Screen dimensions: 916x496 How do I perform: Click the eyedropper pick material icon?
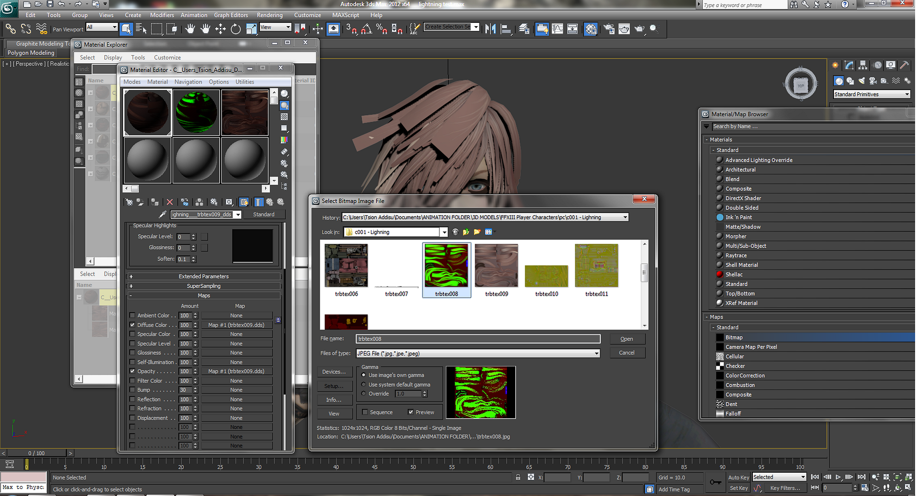(163, 215)
